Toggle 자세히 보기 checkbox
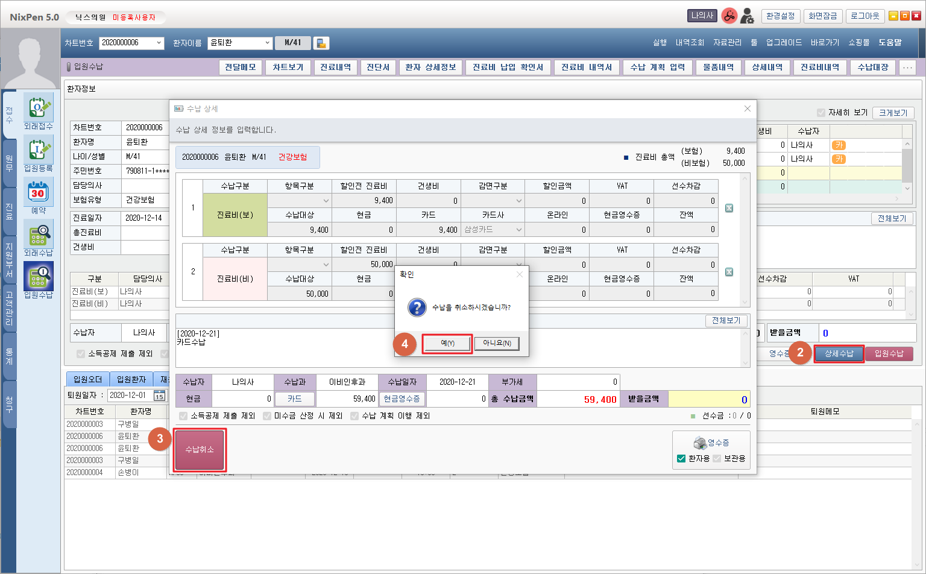Image resolution: width=926 pixels, height=574 pixels. click(820, 113)
